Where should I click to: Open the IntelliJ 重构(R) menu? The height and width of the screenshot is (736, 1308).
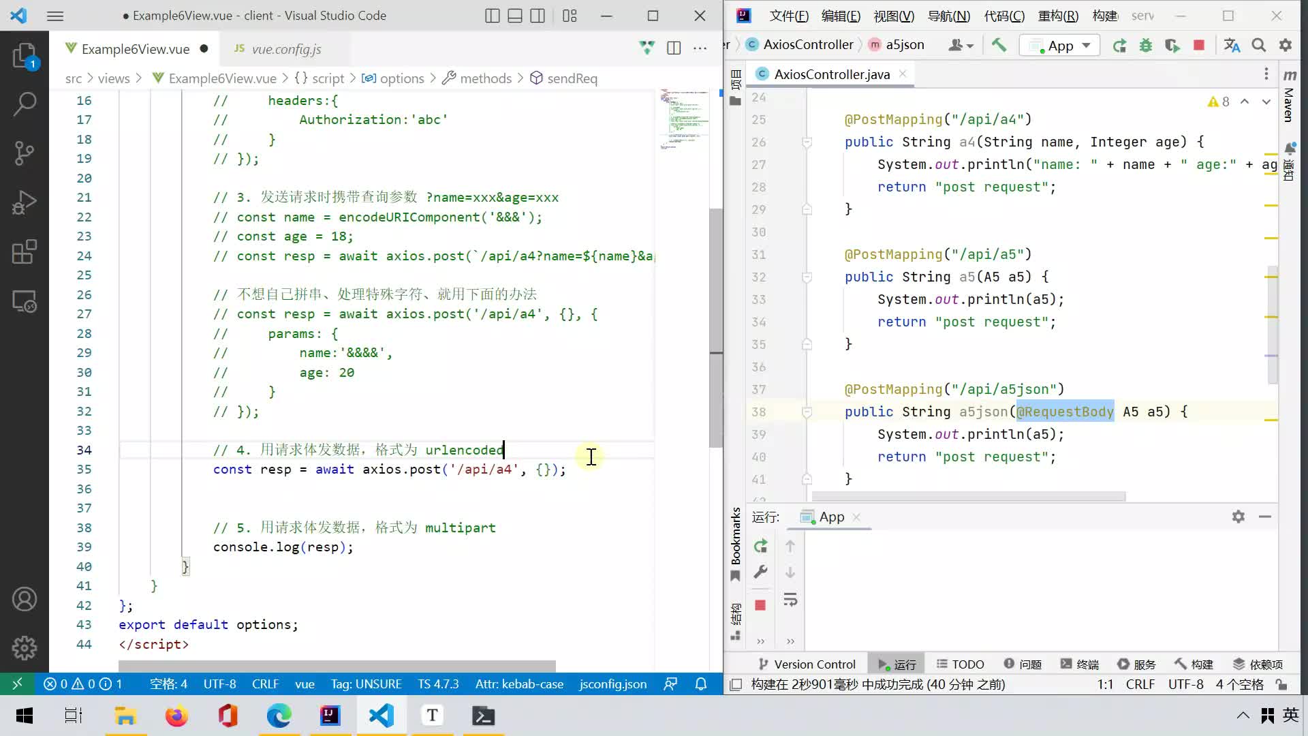(x=1058, y=16)
